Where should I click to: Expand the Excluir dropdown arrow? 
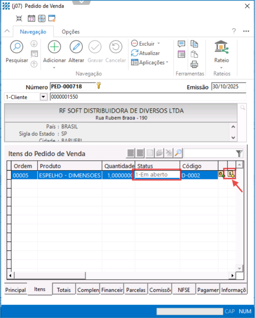click(x=158, y=44)
